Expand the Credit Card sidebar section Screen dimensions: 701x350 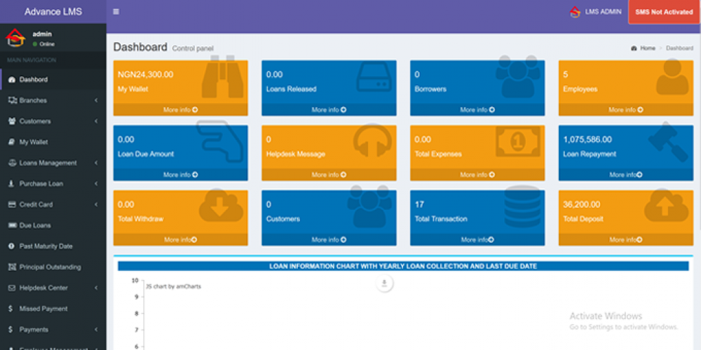coord(95,204)
